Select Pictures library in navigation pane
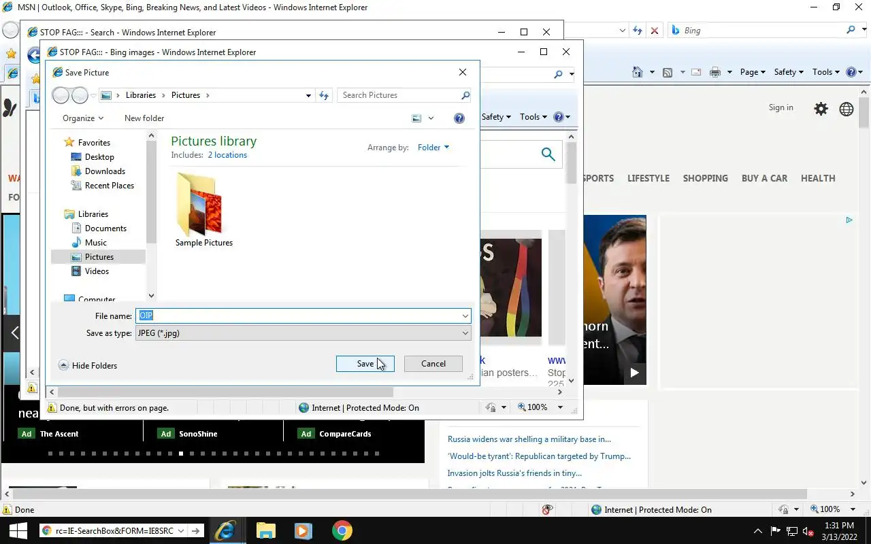This screenshot has width=871, height=544. coord(99,257)
